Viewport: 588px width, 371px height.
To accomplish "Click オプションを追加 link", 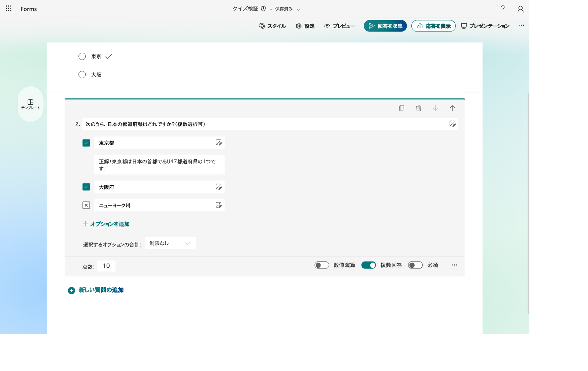I will [106, 224].
